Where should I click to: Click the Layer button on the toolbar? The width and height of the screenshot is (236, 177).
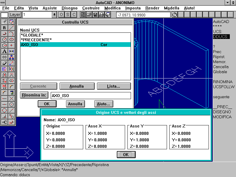pyautogui.click(x=15, y=15)
